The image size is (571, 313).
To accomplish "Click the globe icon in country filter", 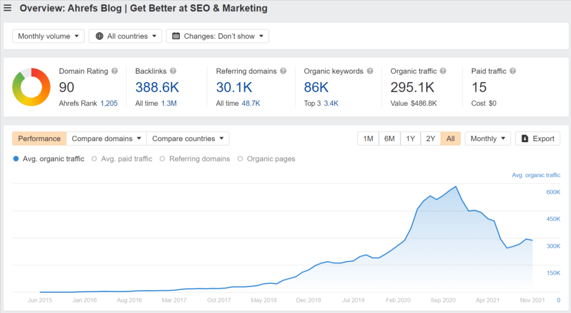I will pyautogui.click(x=99, y=36).
